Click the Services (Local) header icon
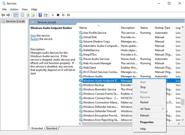Image resolution: width=185 pixels, height=135 pixels. point(33,22)
